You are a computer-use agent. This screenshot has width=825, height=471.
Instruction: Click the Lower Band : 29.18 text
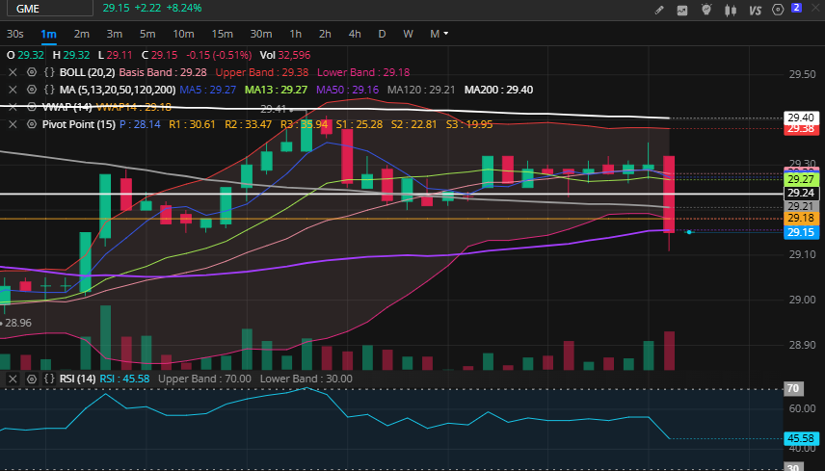363,72
